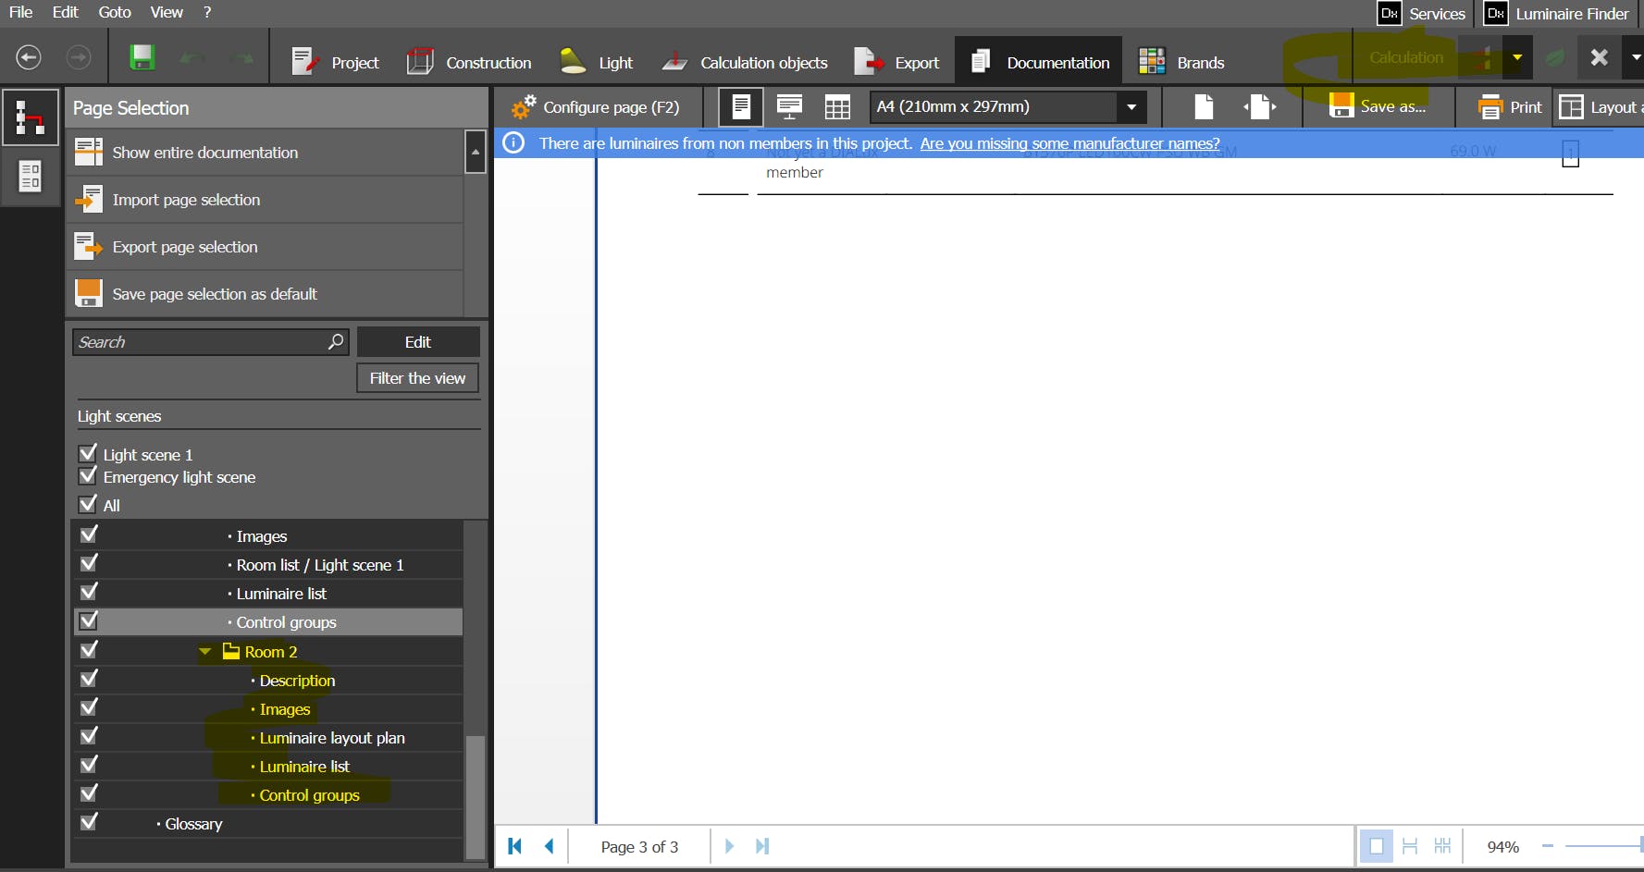This screenshot has width=1644, height=872.
Task: Select the table grid view icon
Action: point(837,107)
